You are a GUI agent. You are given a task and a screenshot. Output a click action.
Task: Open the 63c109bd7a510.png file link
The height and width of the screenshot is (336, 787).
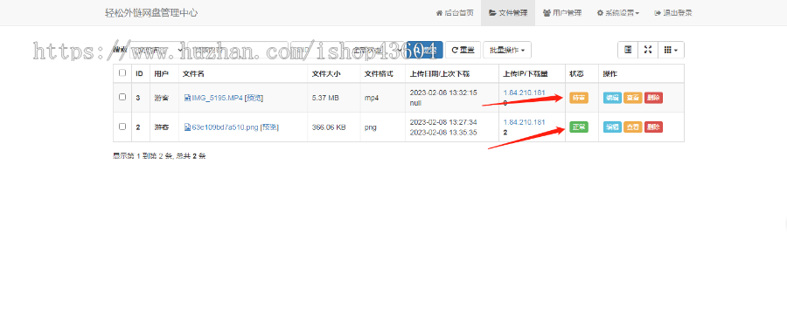tap(221, 127)
